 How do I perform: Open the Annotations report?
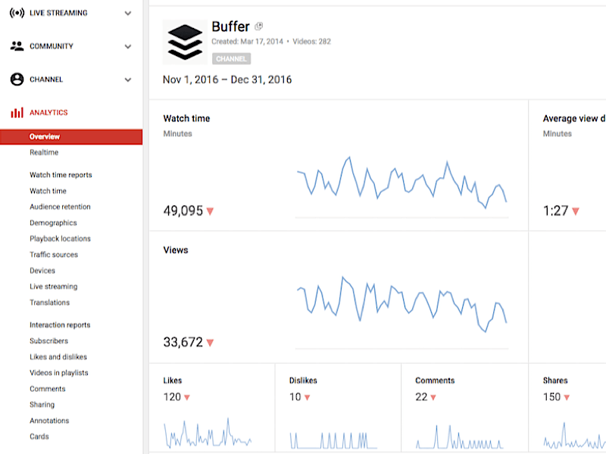click(x=49, y=421)
